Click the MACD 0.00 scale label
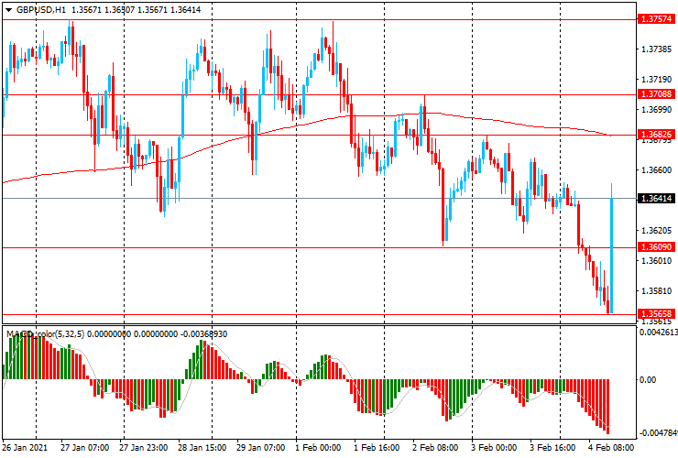Screen dimensions: 678x458 [x=648, y=379]
